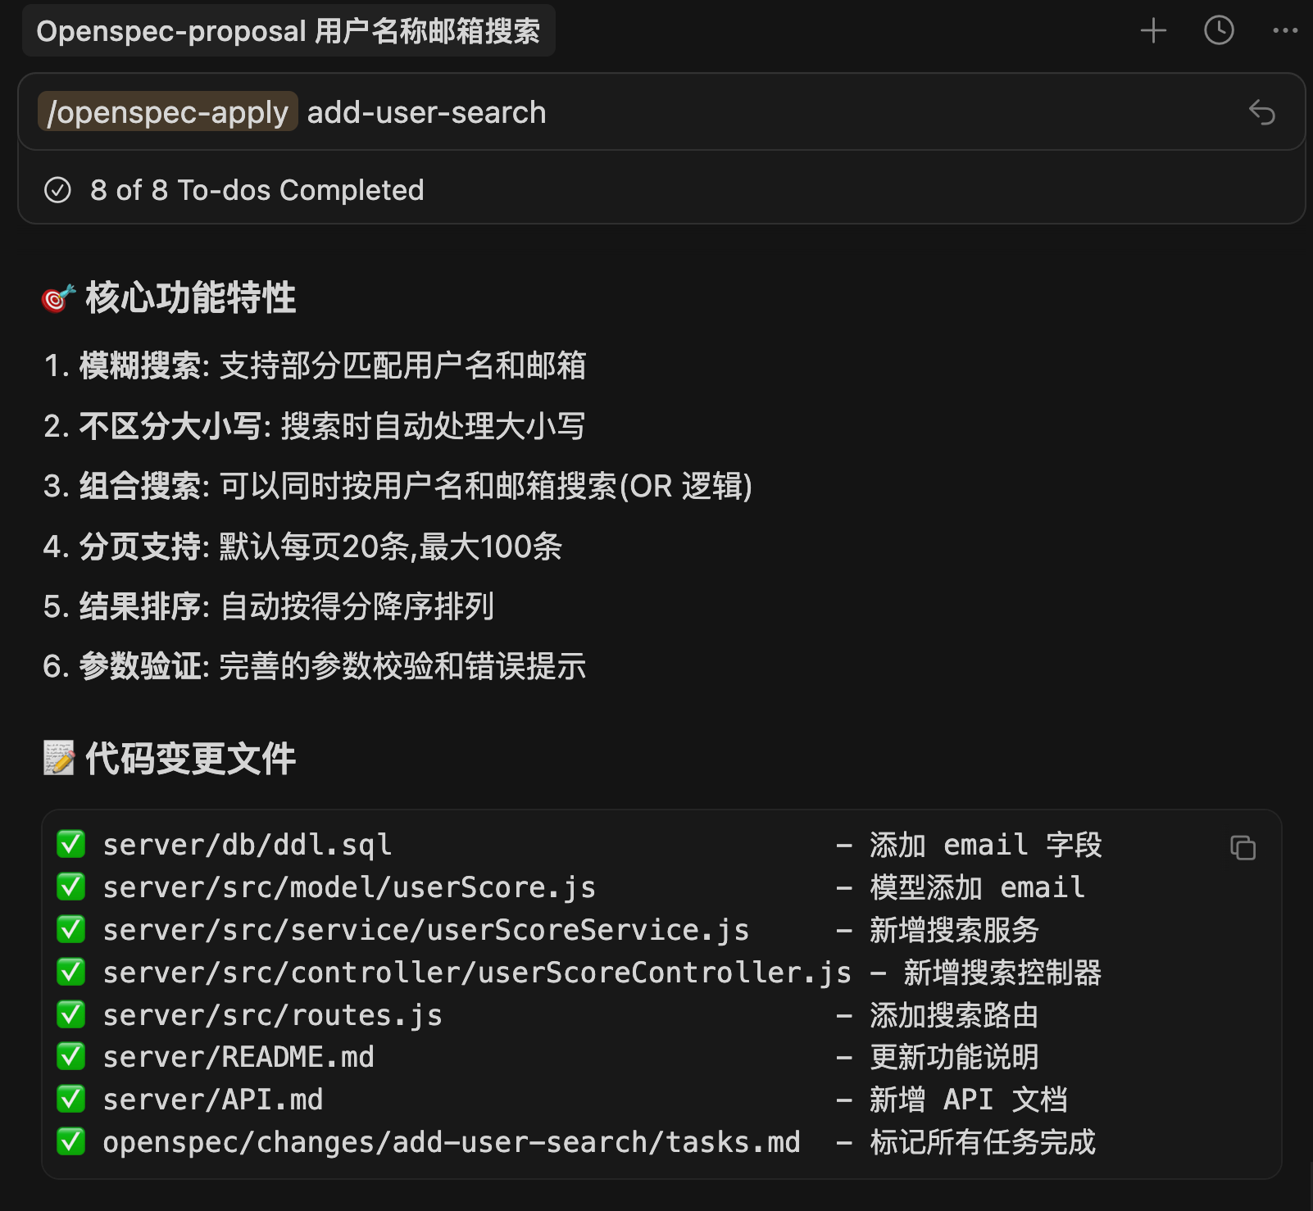The image size is (1313, 1211).
Task: Open chat history via the clock icon
Action: pyautogui.click(x=1219, y=31)
